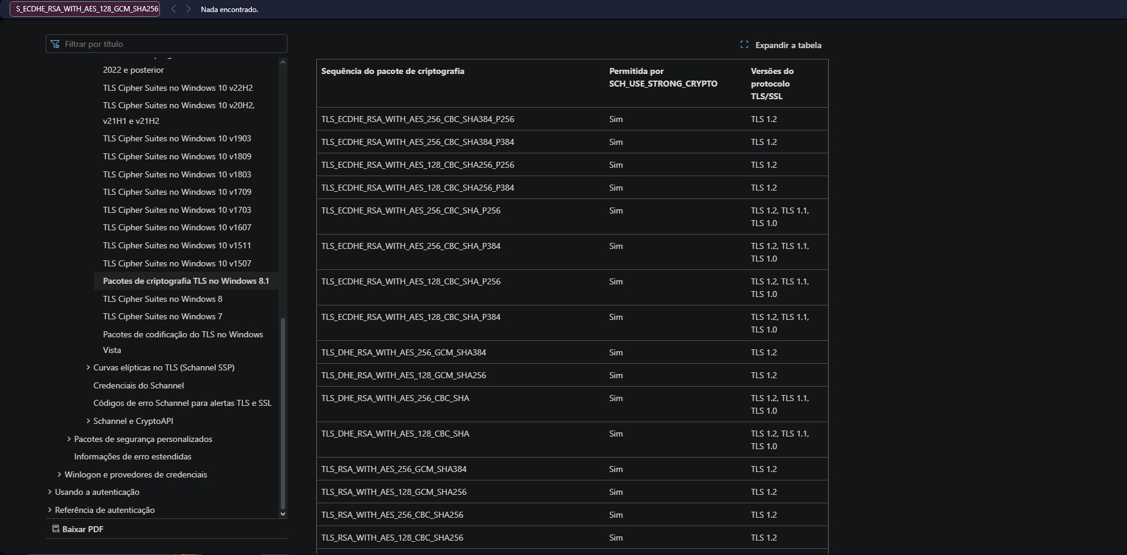Click TLS_DHE_RSA_WITH_AES_256_GCM_SHA384 cell
This screenshot has width=1127, height=555.
pyautogui.click(x=404, y=352)
